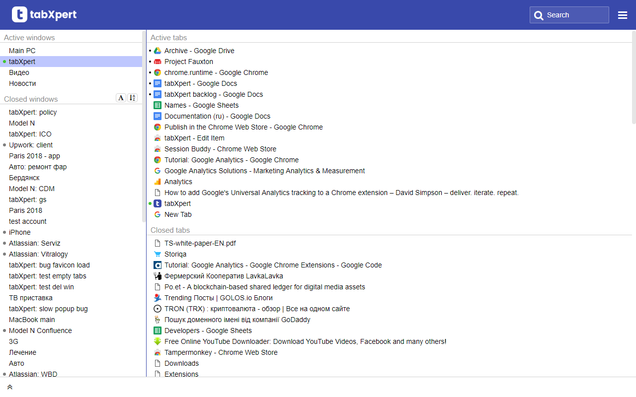Click the page icon for the David Simpson article

tap(158, 193)
